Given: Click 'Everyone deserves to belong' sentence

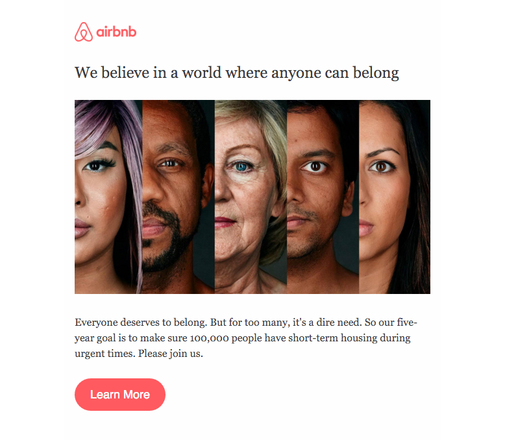Looking at the screenshot, I should [x=141, y=323].
